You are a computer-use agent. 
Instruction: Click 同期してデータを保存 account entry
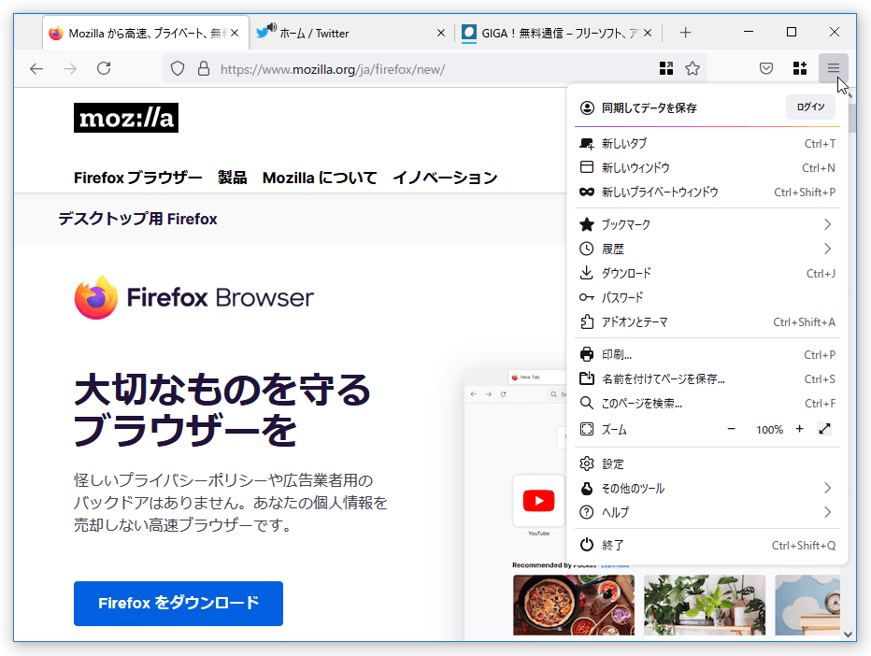pyautogui.click(x=649, y=107)
